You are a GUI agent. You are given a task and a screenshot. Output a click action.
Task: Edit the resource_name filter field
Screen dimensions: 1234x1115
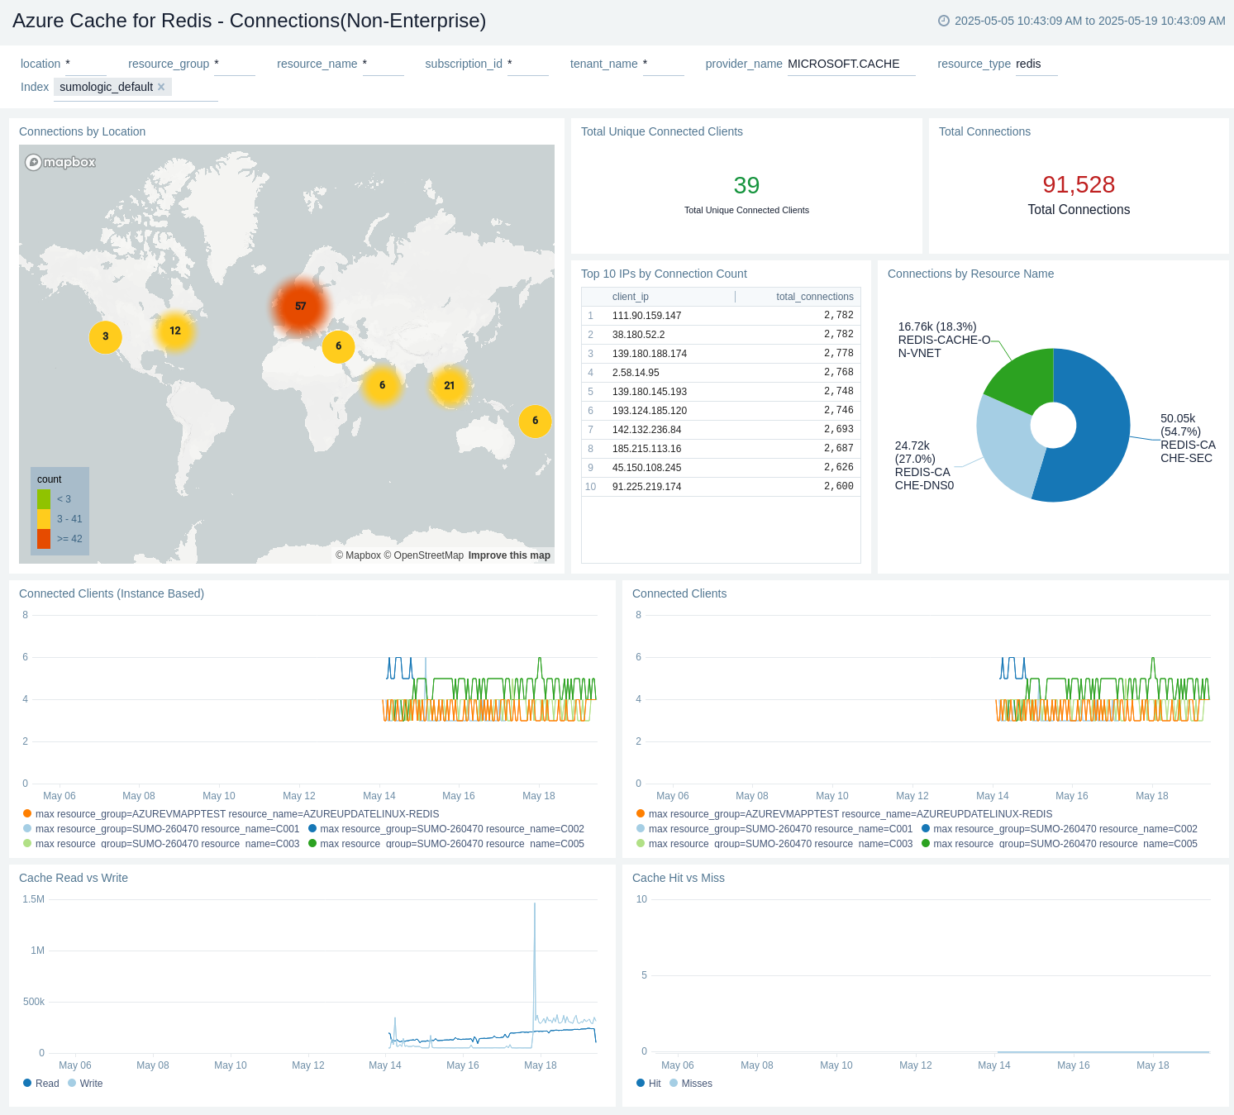[384, 64]
